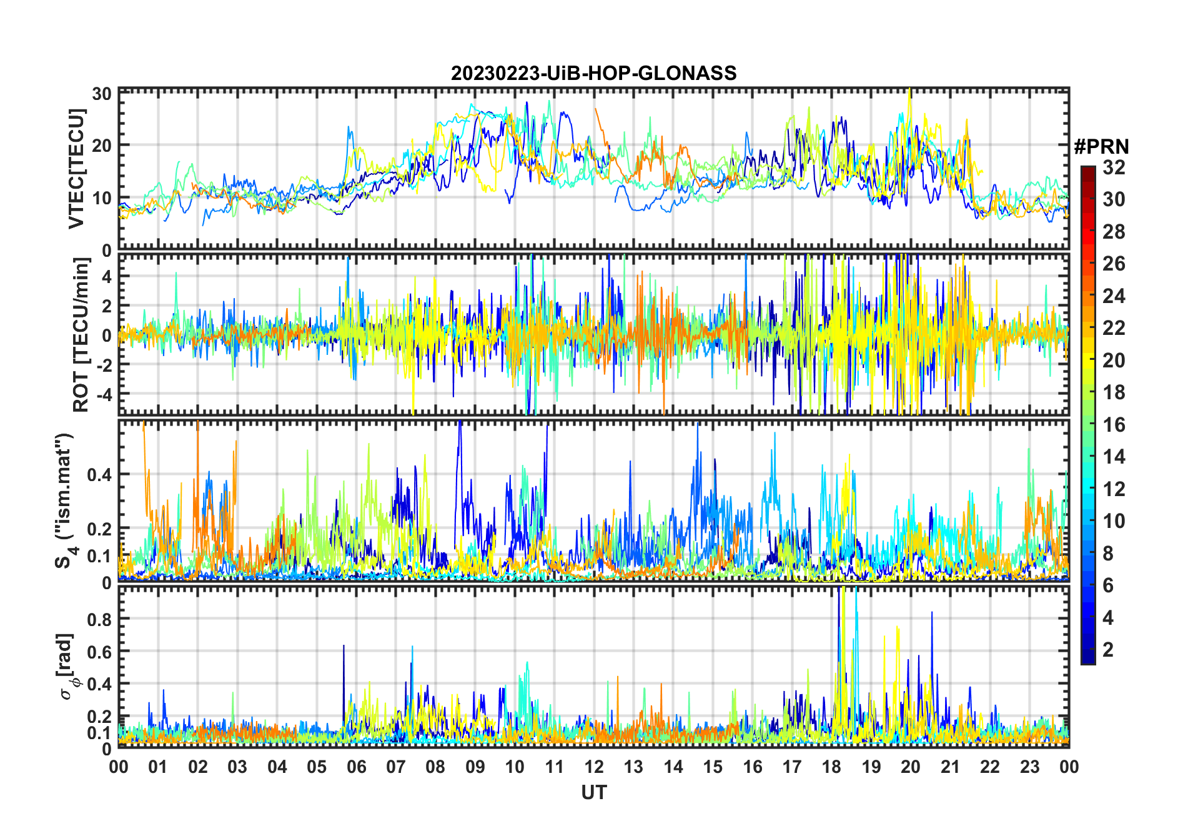The width and height of the screenshot is (1188, 831).
Task: Select the UT x-axis label
Action: 593,792
